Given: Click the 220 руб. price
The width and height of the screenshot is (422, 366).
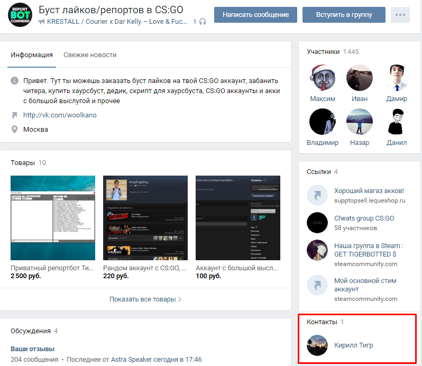Looking at the screenshot, I should click(116, 276).
